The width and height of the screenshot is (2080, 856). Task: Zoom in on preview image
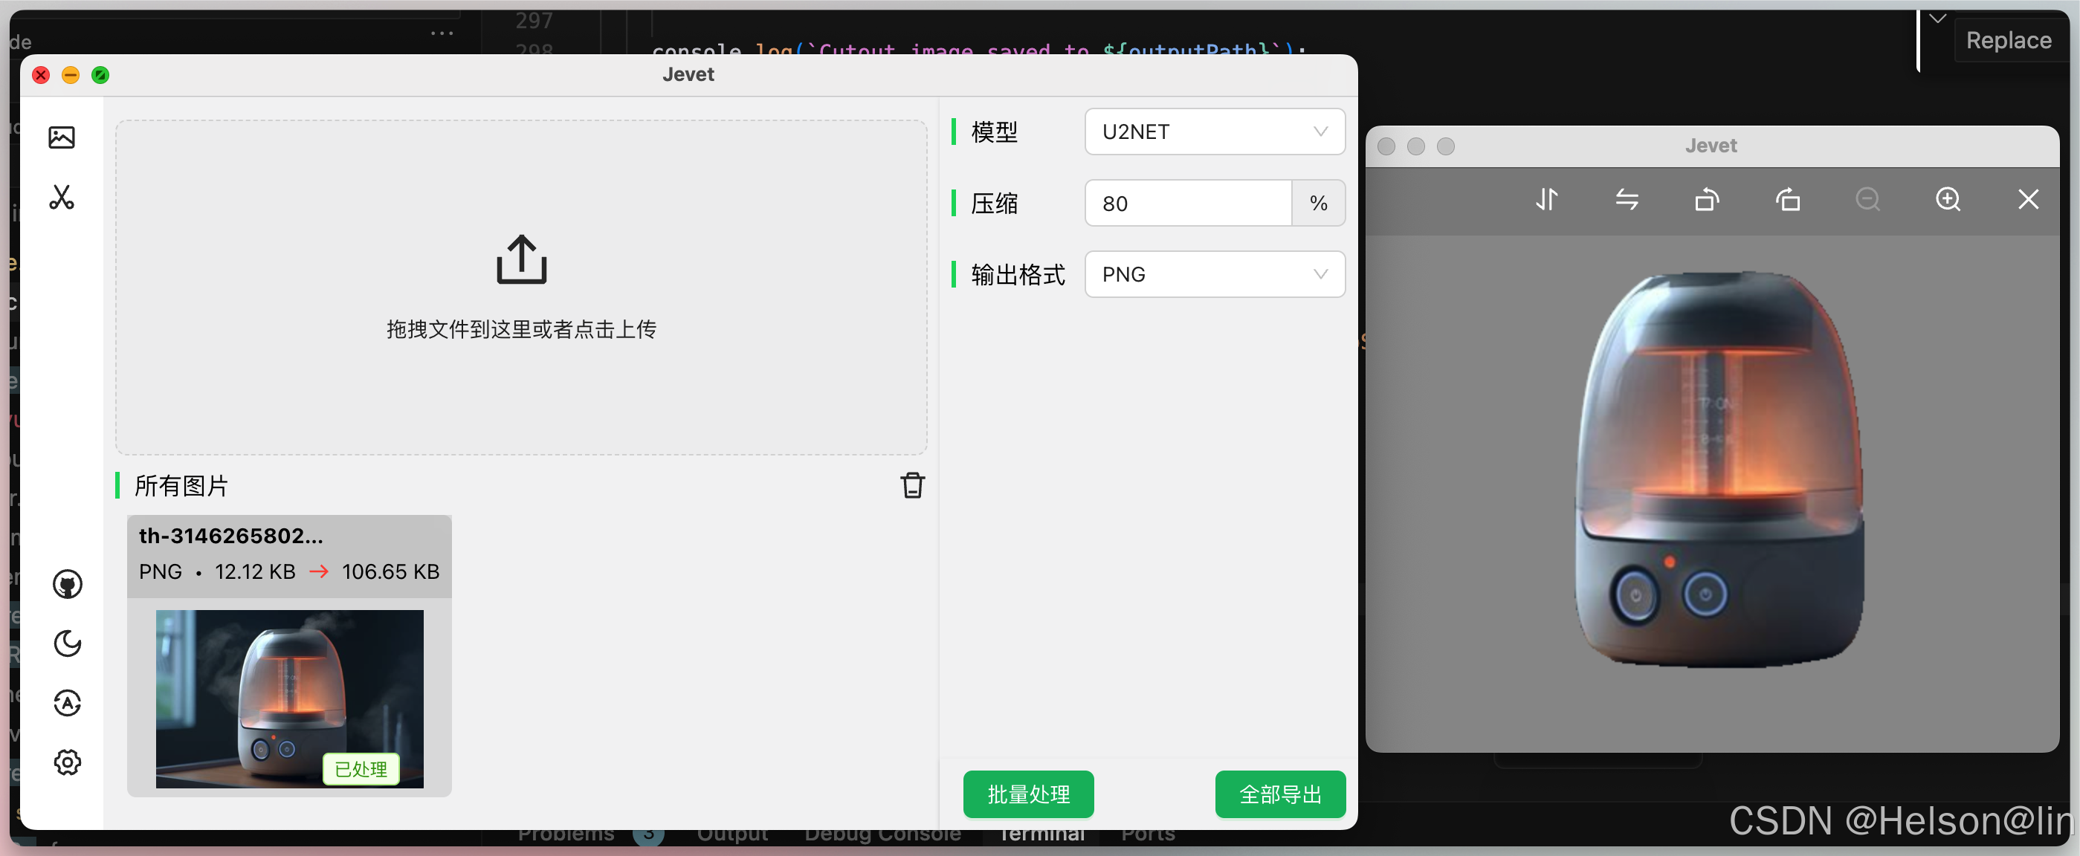point(1948,199)
